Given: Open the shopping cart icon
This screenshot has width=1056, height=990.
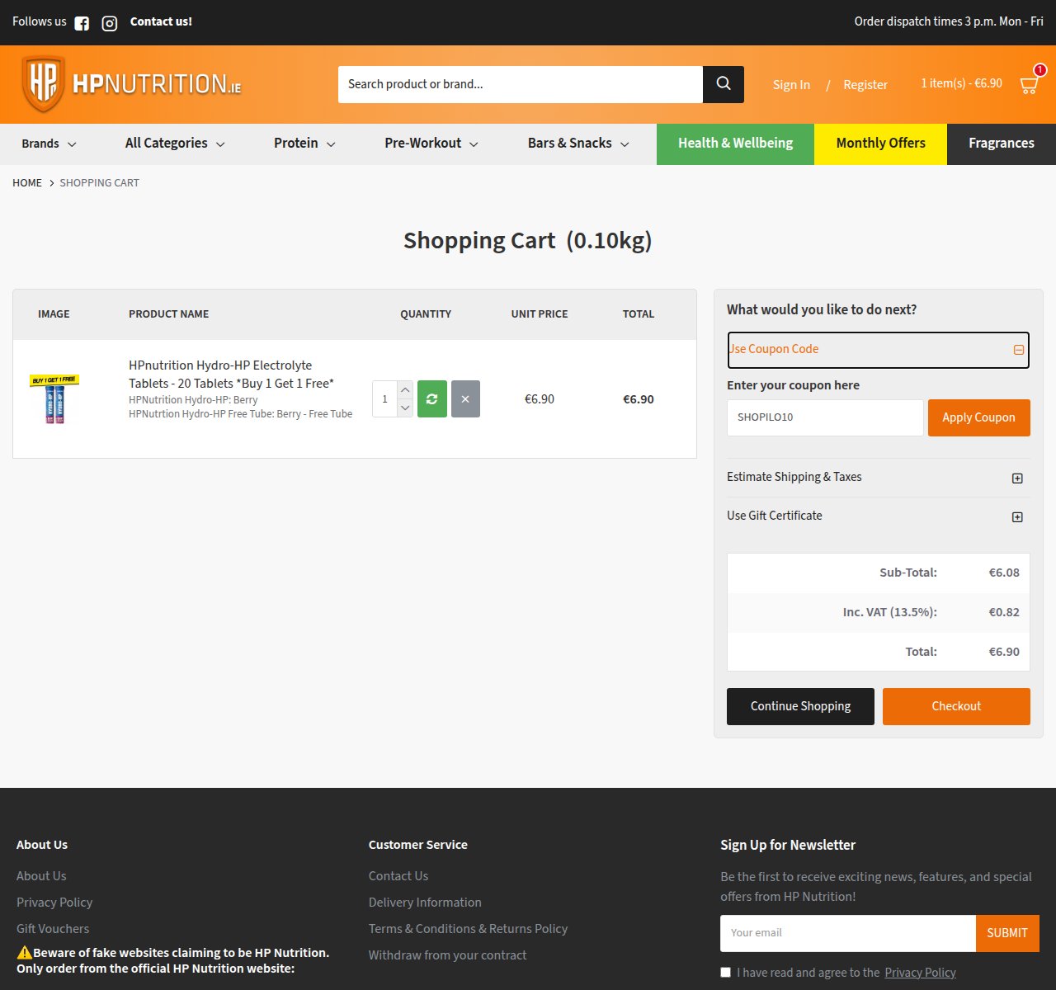Looking at the screenshot, I should click(1030, 83).
